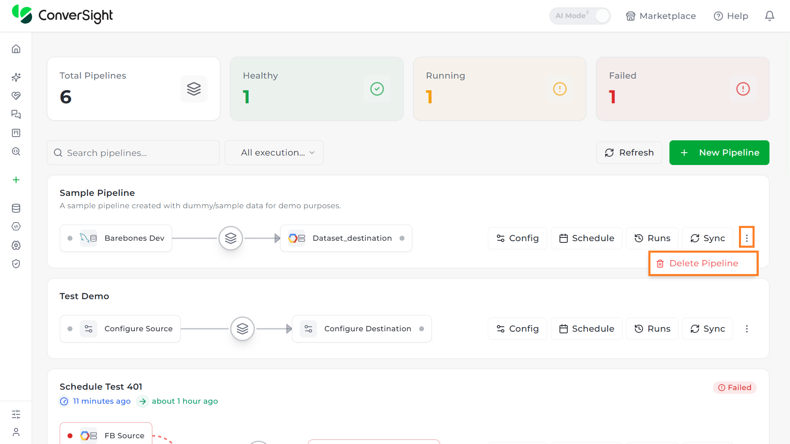Select the FB Source node

click(x=106, y=434)
